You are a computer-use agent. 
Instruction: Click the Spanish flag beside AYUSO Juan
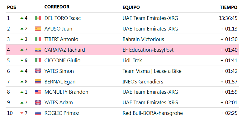click(x=38, y=29)
